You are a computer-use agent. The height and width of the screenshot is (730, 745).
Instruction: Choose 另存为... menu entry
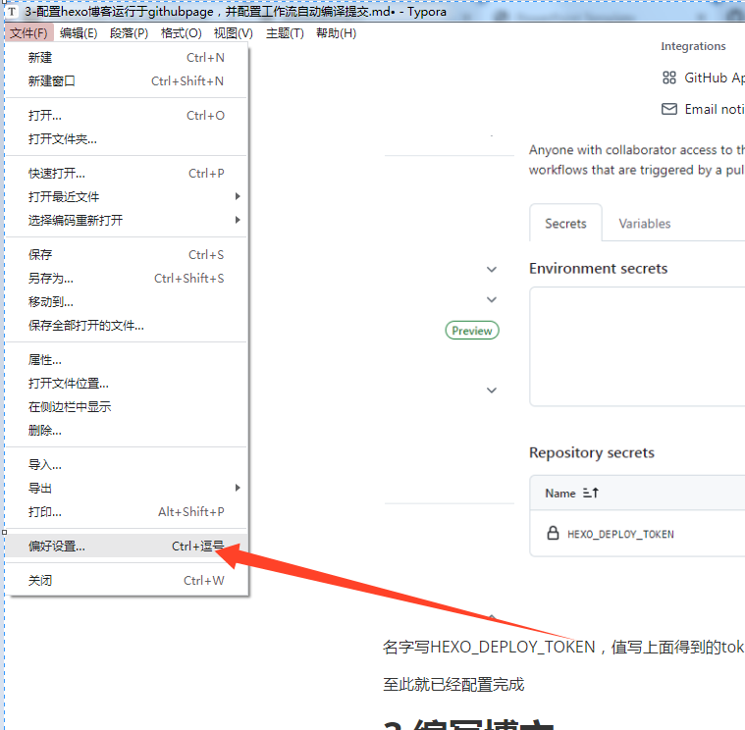tap(127, 279)
